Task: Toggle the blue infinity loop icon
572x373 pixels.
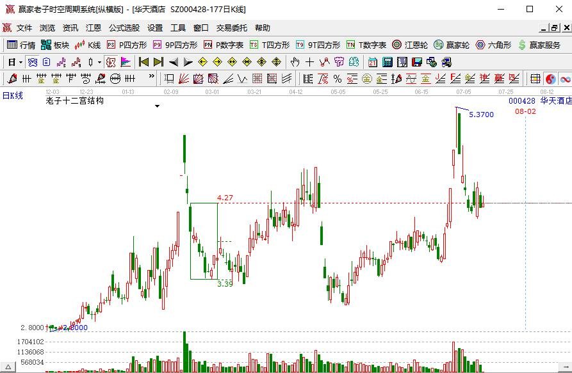Action: pos(566,79)
